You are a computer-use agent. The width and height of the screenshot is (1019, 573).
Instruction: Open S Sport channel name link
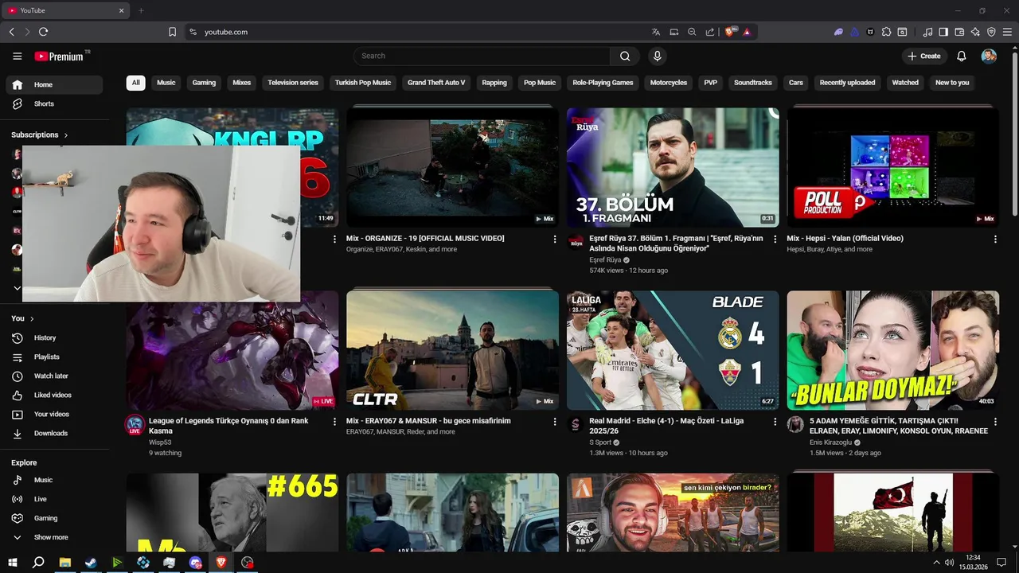pos(600,442)
